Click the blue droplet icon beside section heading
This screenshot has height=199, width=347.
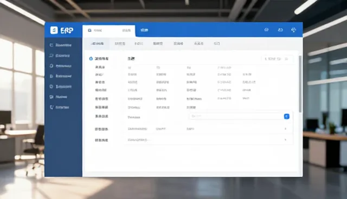point(91,58)
